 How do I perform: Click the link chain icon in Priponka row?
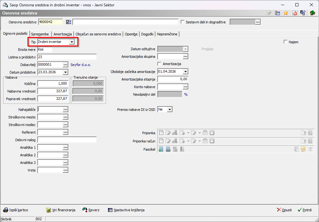coord(175,133)
